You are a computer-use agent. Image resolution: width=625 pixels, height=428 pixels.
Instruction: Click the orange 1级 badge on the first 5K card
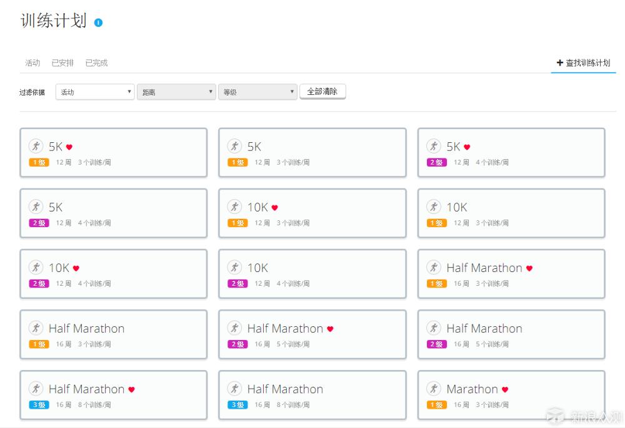[38, 162]
